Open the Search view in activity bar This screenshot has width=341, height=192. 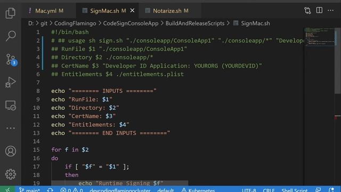point(11,36)
